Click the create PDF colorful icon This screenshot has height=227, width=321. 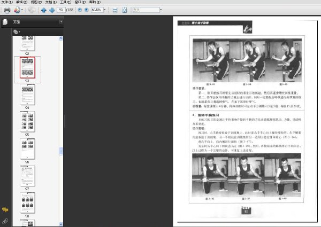click(17, 10)
